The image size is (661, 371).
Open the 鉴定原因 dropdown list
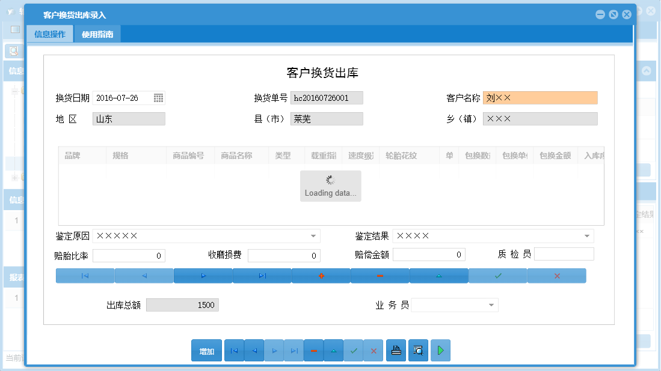314,236
